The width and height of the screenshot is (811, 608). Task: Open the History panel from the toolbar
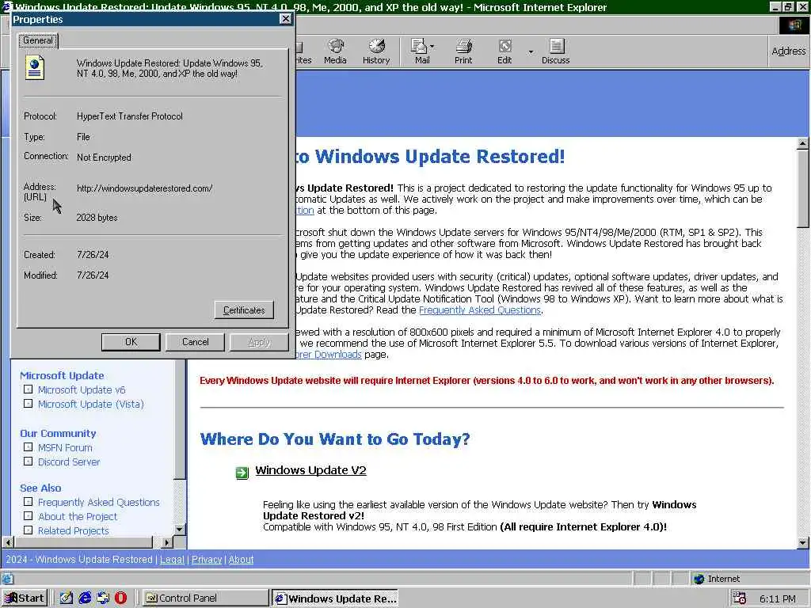pos(376,51)
